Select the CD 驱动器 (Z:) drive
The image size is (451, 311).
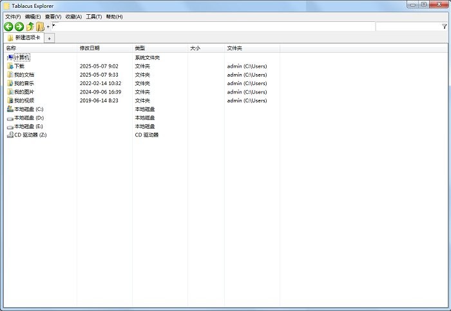click(x=30, y=135)
